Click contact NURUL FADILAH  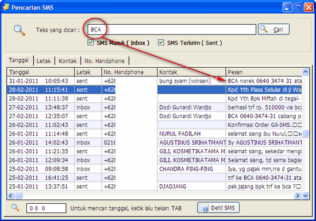click(x=180, y=134)
